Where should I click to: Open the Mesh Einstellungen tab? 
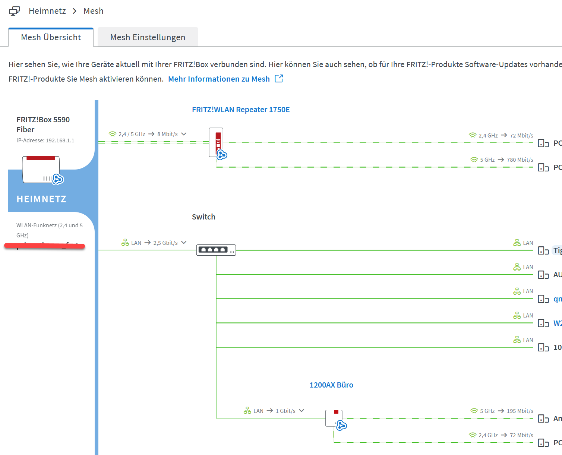tap(148, 37)
